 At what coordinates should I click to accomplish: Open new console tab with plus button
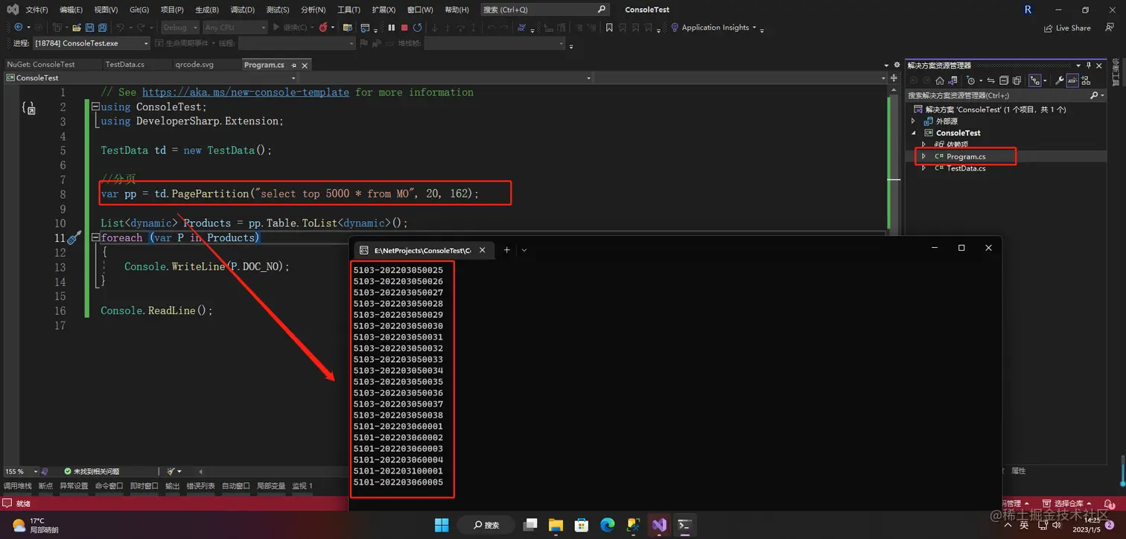pyautogui.click(x=506, y=250)
